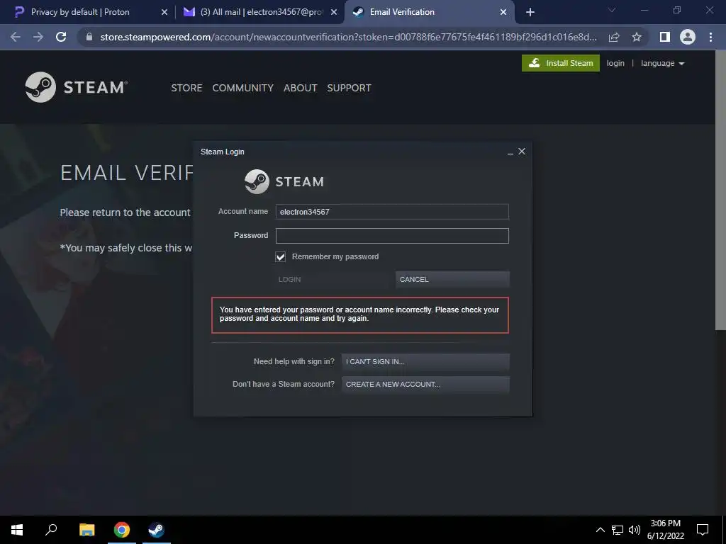Bookmark this page with the star icon

pos(637,37)
